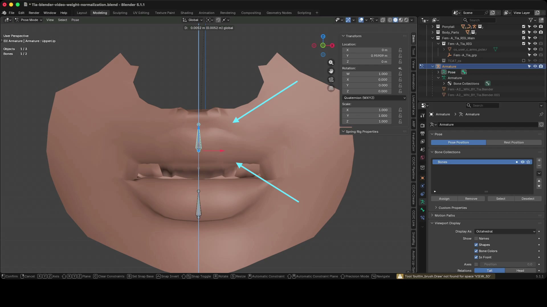Select rendered viewport shading icon
Viewport: 547px width, 307px height.
click(x=406, y=20)
